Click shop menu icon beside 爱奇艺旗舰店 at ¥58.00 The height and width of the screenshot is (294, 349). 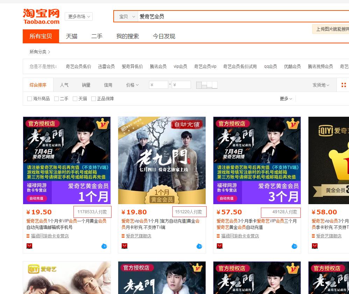(x=313, y=236)
